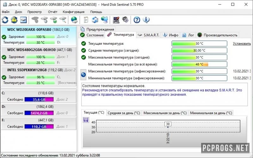Click the refresh icon with yellow warning triangle
This screenshot has width=253, height=158.
(x=14, y=20)
